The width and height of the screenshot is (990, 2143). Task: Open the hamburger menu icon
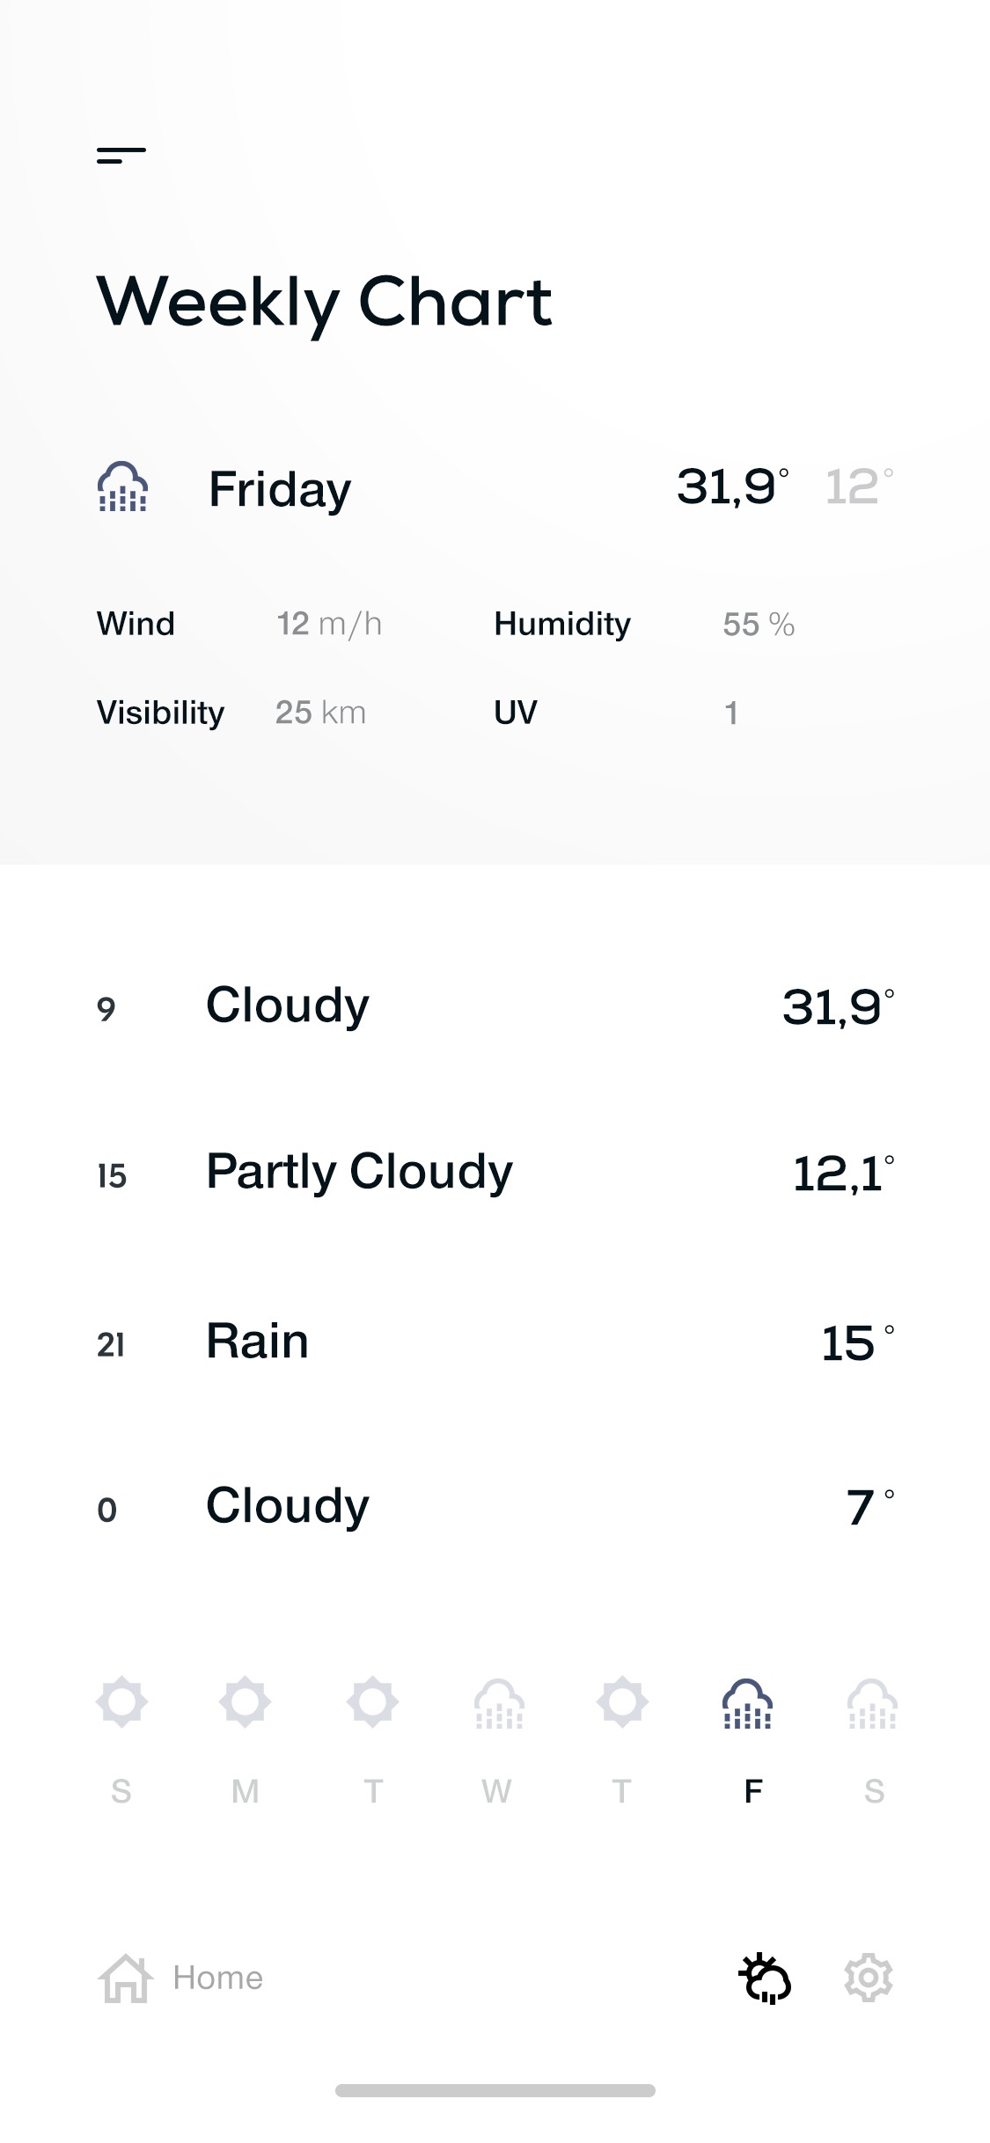(x=121, y=156)
